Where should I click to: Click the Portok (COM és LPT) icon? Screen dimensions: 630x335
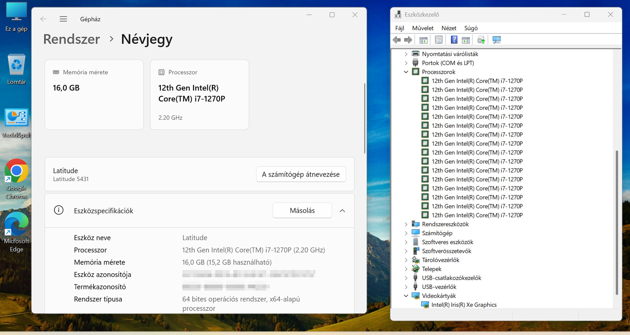point(416,63)
